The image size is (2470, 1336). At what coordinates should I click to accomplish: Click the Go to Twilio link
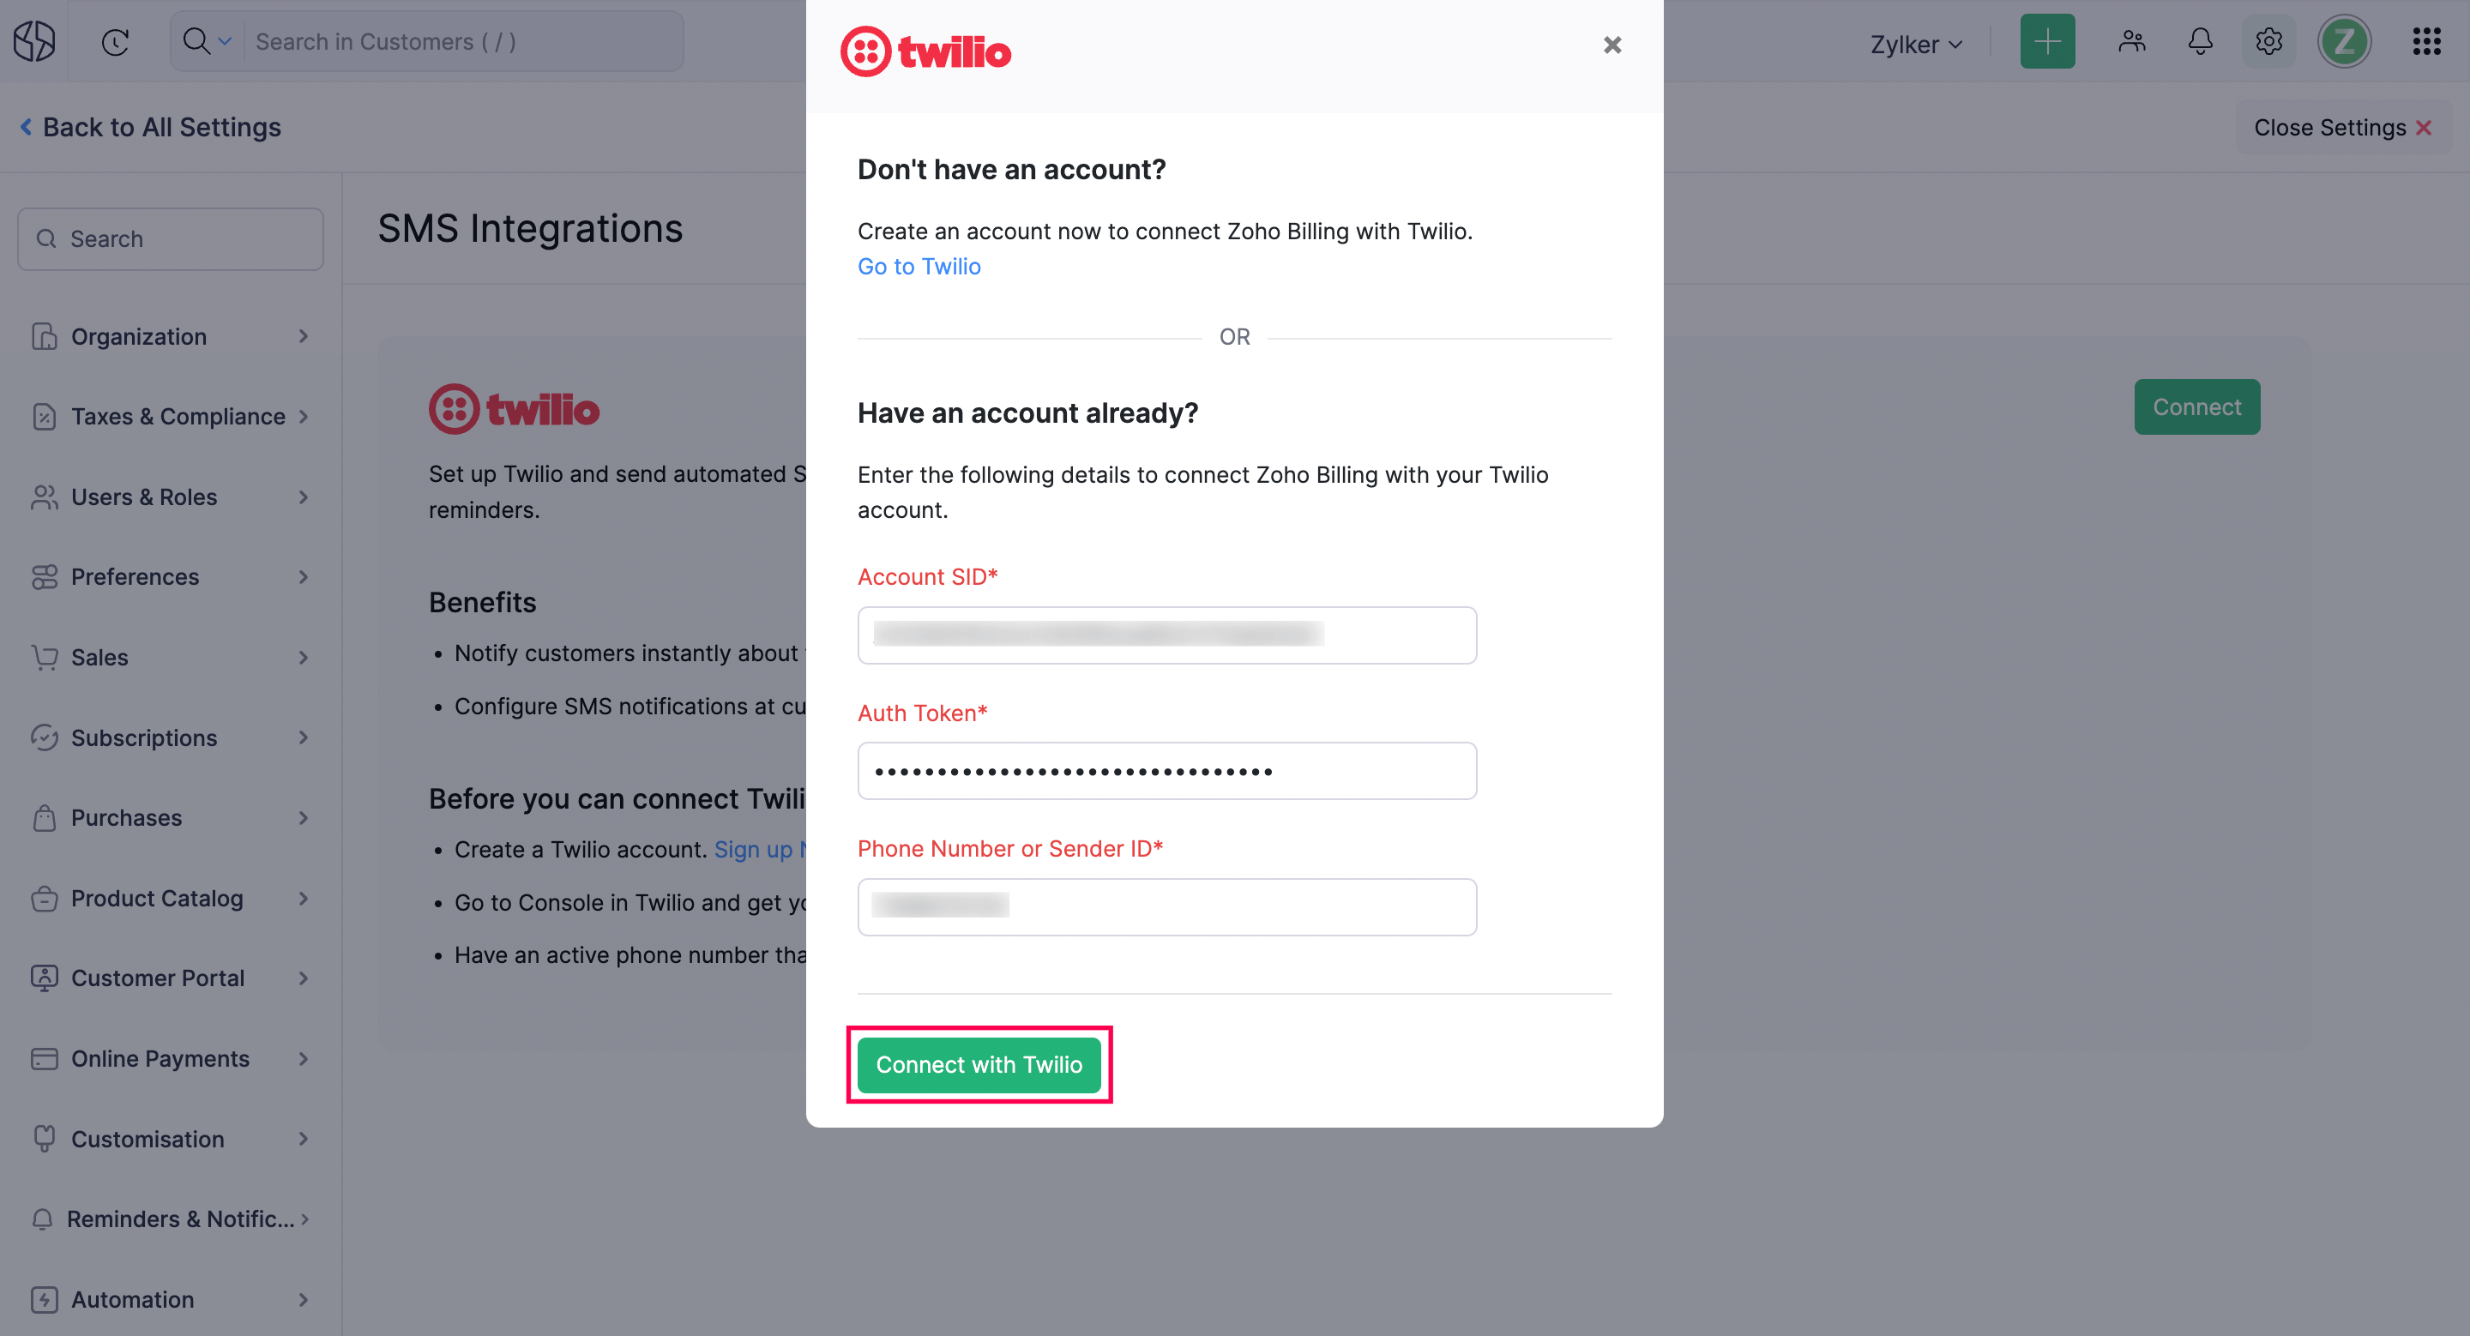(918, 267)
